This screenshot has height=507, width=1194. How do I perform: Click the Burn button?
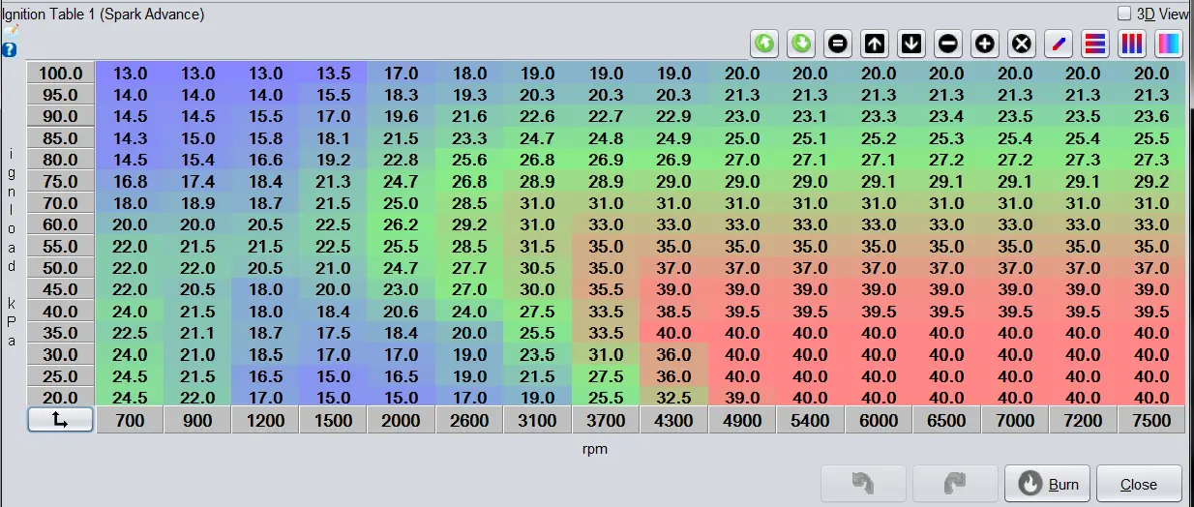[x=1048, y=484]
